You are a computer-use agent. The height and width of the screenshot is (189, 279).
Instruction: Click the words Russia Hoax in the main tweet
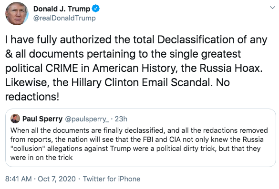pyautogui.click(x=231, y=68)
